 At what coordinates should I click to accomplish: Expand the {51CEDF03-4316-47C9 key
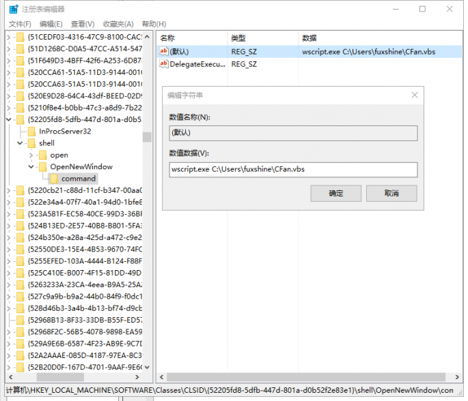click(9, 37)
